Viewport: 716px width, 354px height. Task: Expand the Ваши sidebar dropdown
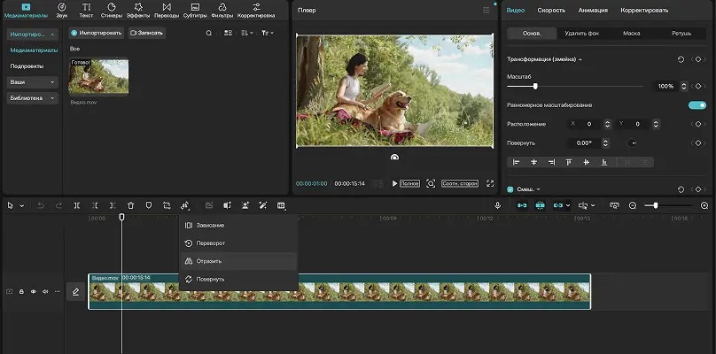(33, 82)
